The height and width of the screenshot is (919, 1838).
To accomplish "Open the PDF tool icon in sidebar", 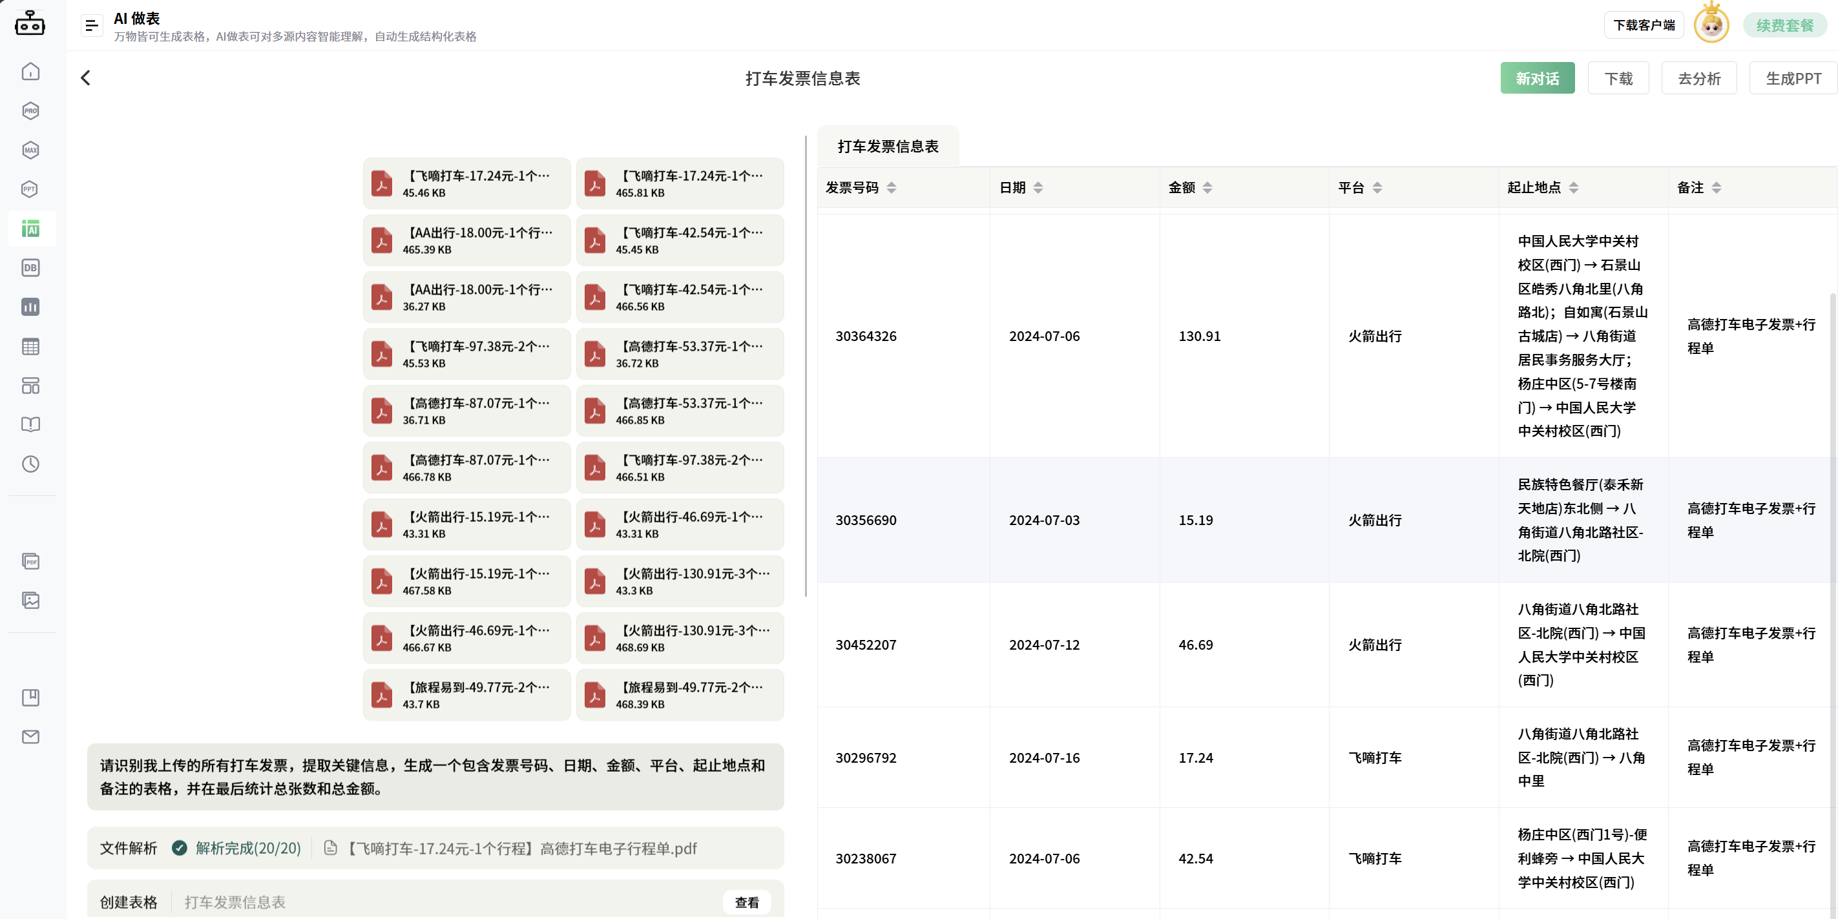I will point(30,561).
